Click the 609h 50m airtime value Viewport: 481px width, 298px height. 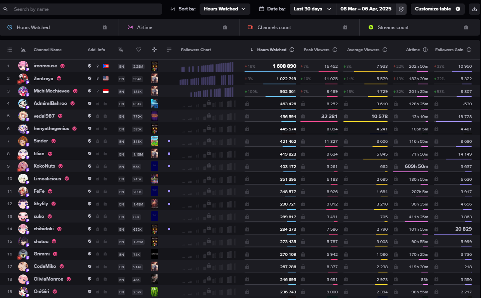click(x=416, y=166)
